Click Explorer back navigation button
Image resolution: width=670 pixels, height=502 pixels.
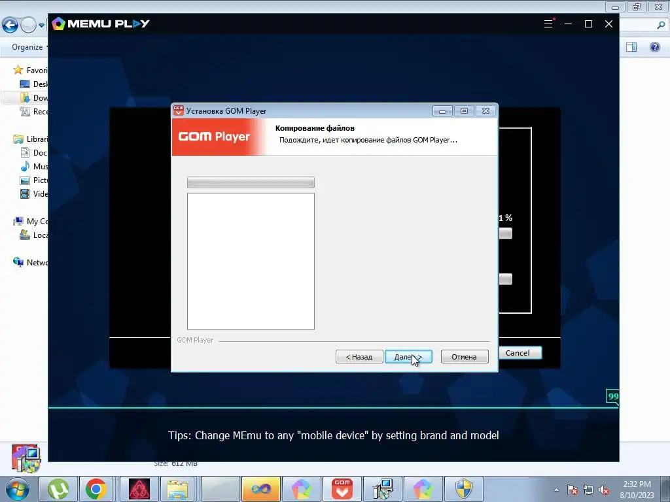10,25
